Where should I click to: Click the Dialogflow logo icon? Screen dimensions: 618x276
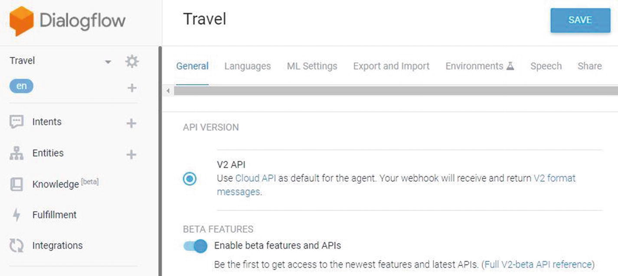(21, 21)
